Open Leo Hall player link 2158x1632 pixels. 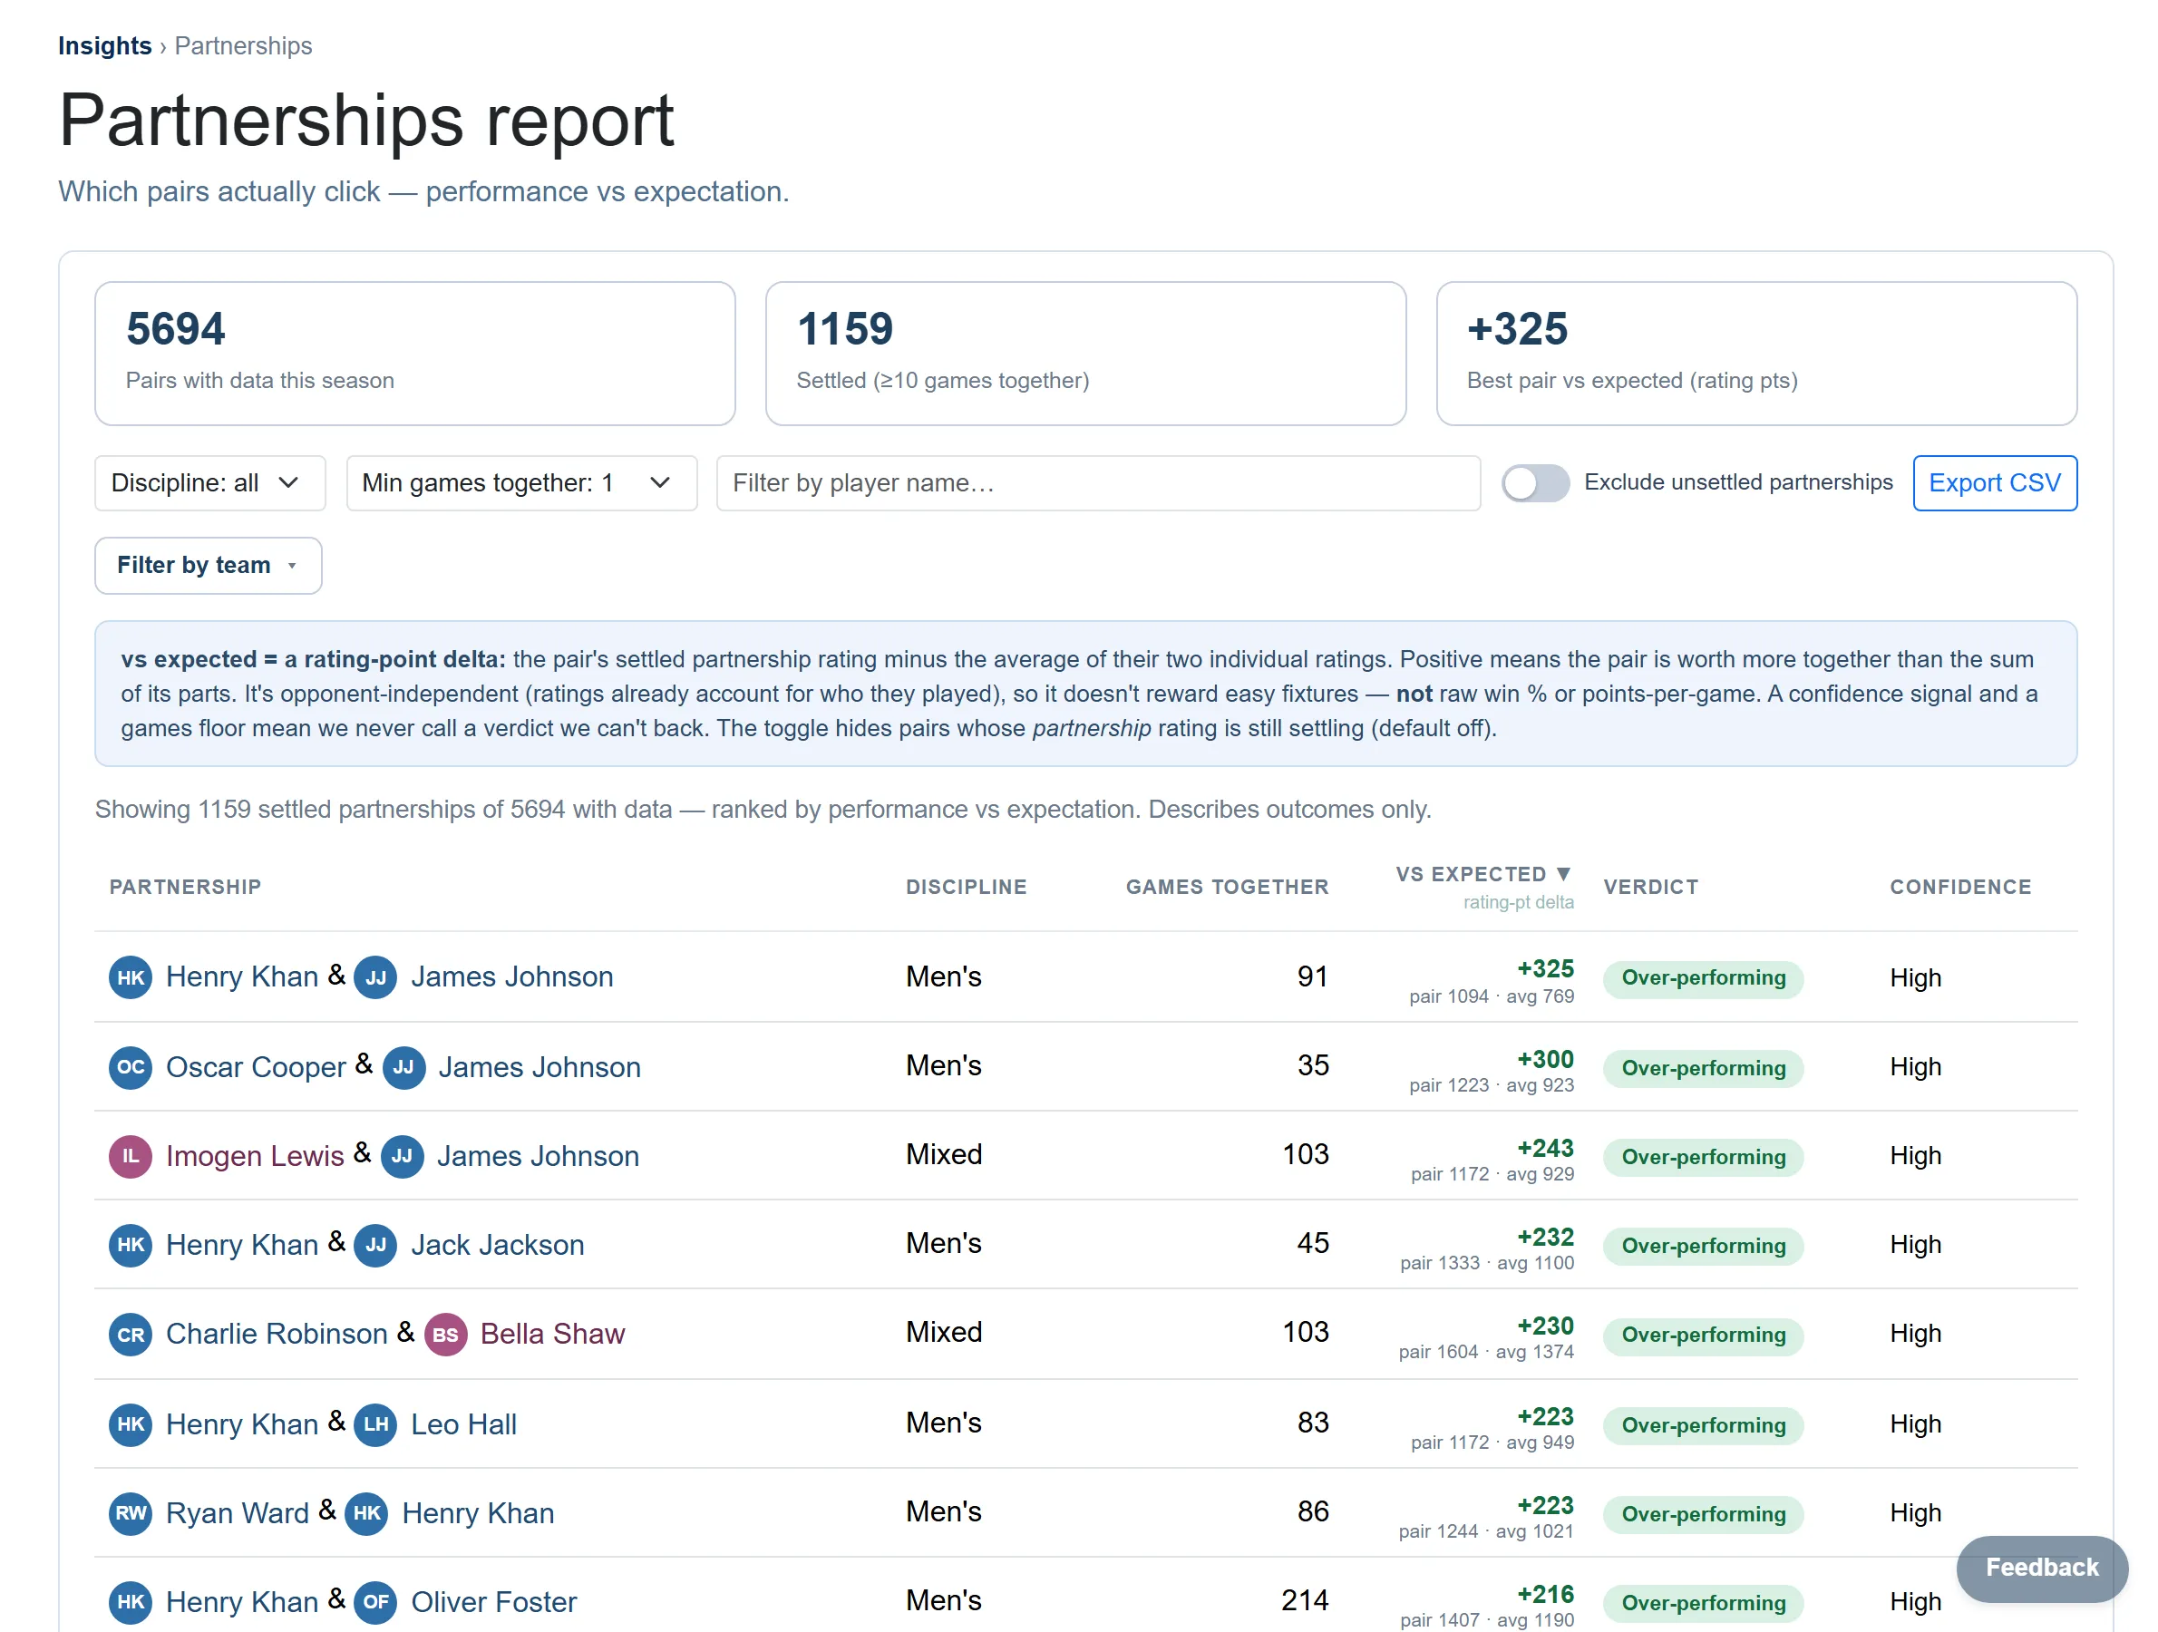click(x=463, y=1424)
